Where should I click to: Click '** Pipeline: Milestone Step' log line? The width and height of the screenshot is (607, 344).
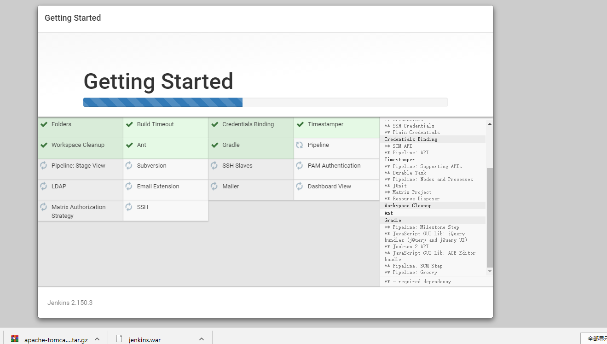click(422, 227)
